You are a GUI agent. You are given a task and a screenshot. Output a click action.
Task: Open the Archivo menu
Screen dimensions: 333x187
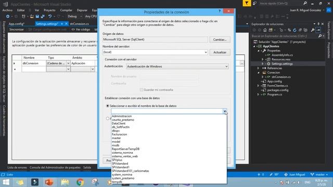pos(7,10)
